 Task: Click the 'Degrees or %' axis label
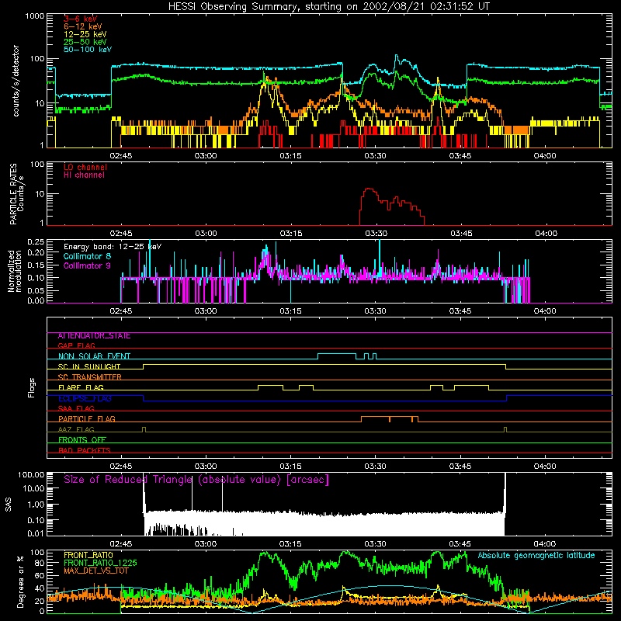[x=20, y=581]
